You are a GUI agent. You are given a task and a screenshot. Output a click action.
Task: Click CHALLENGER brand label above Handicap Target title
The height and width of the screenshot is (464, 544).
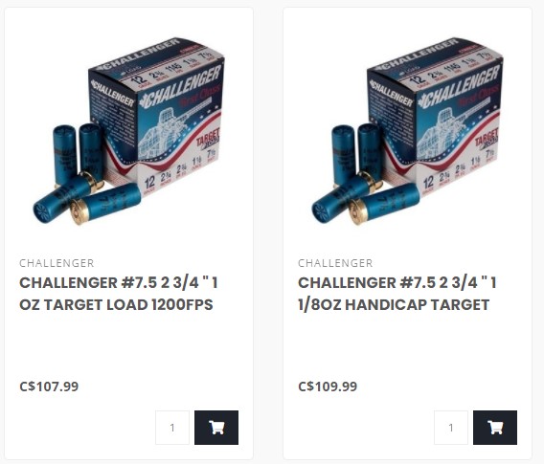point(335,263)
